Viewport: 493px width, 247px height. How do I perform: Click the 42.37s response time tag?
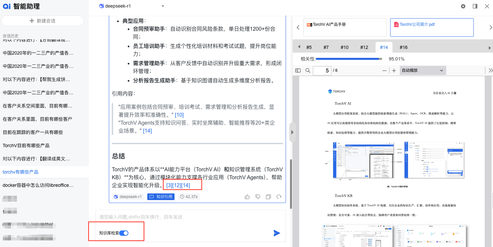point(188,197)
